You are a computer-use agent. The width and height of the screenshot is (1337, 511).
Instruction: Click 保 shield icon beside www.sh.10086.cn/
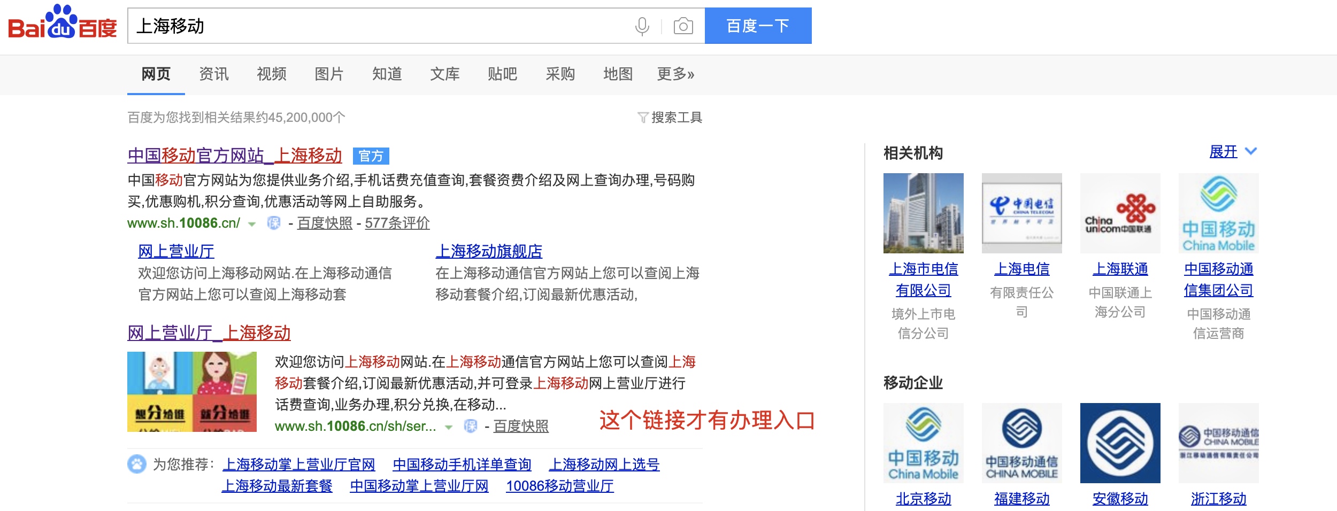pyautogui.click(x=274, y=223)
